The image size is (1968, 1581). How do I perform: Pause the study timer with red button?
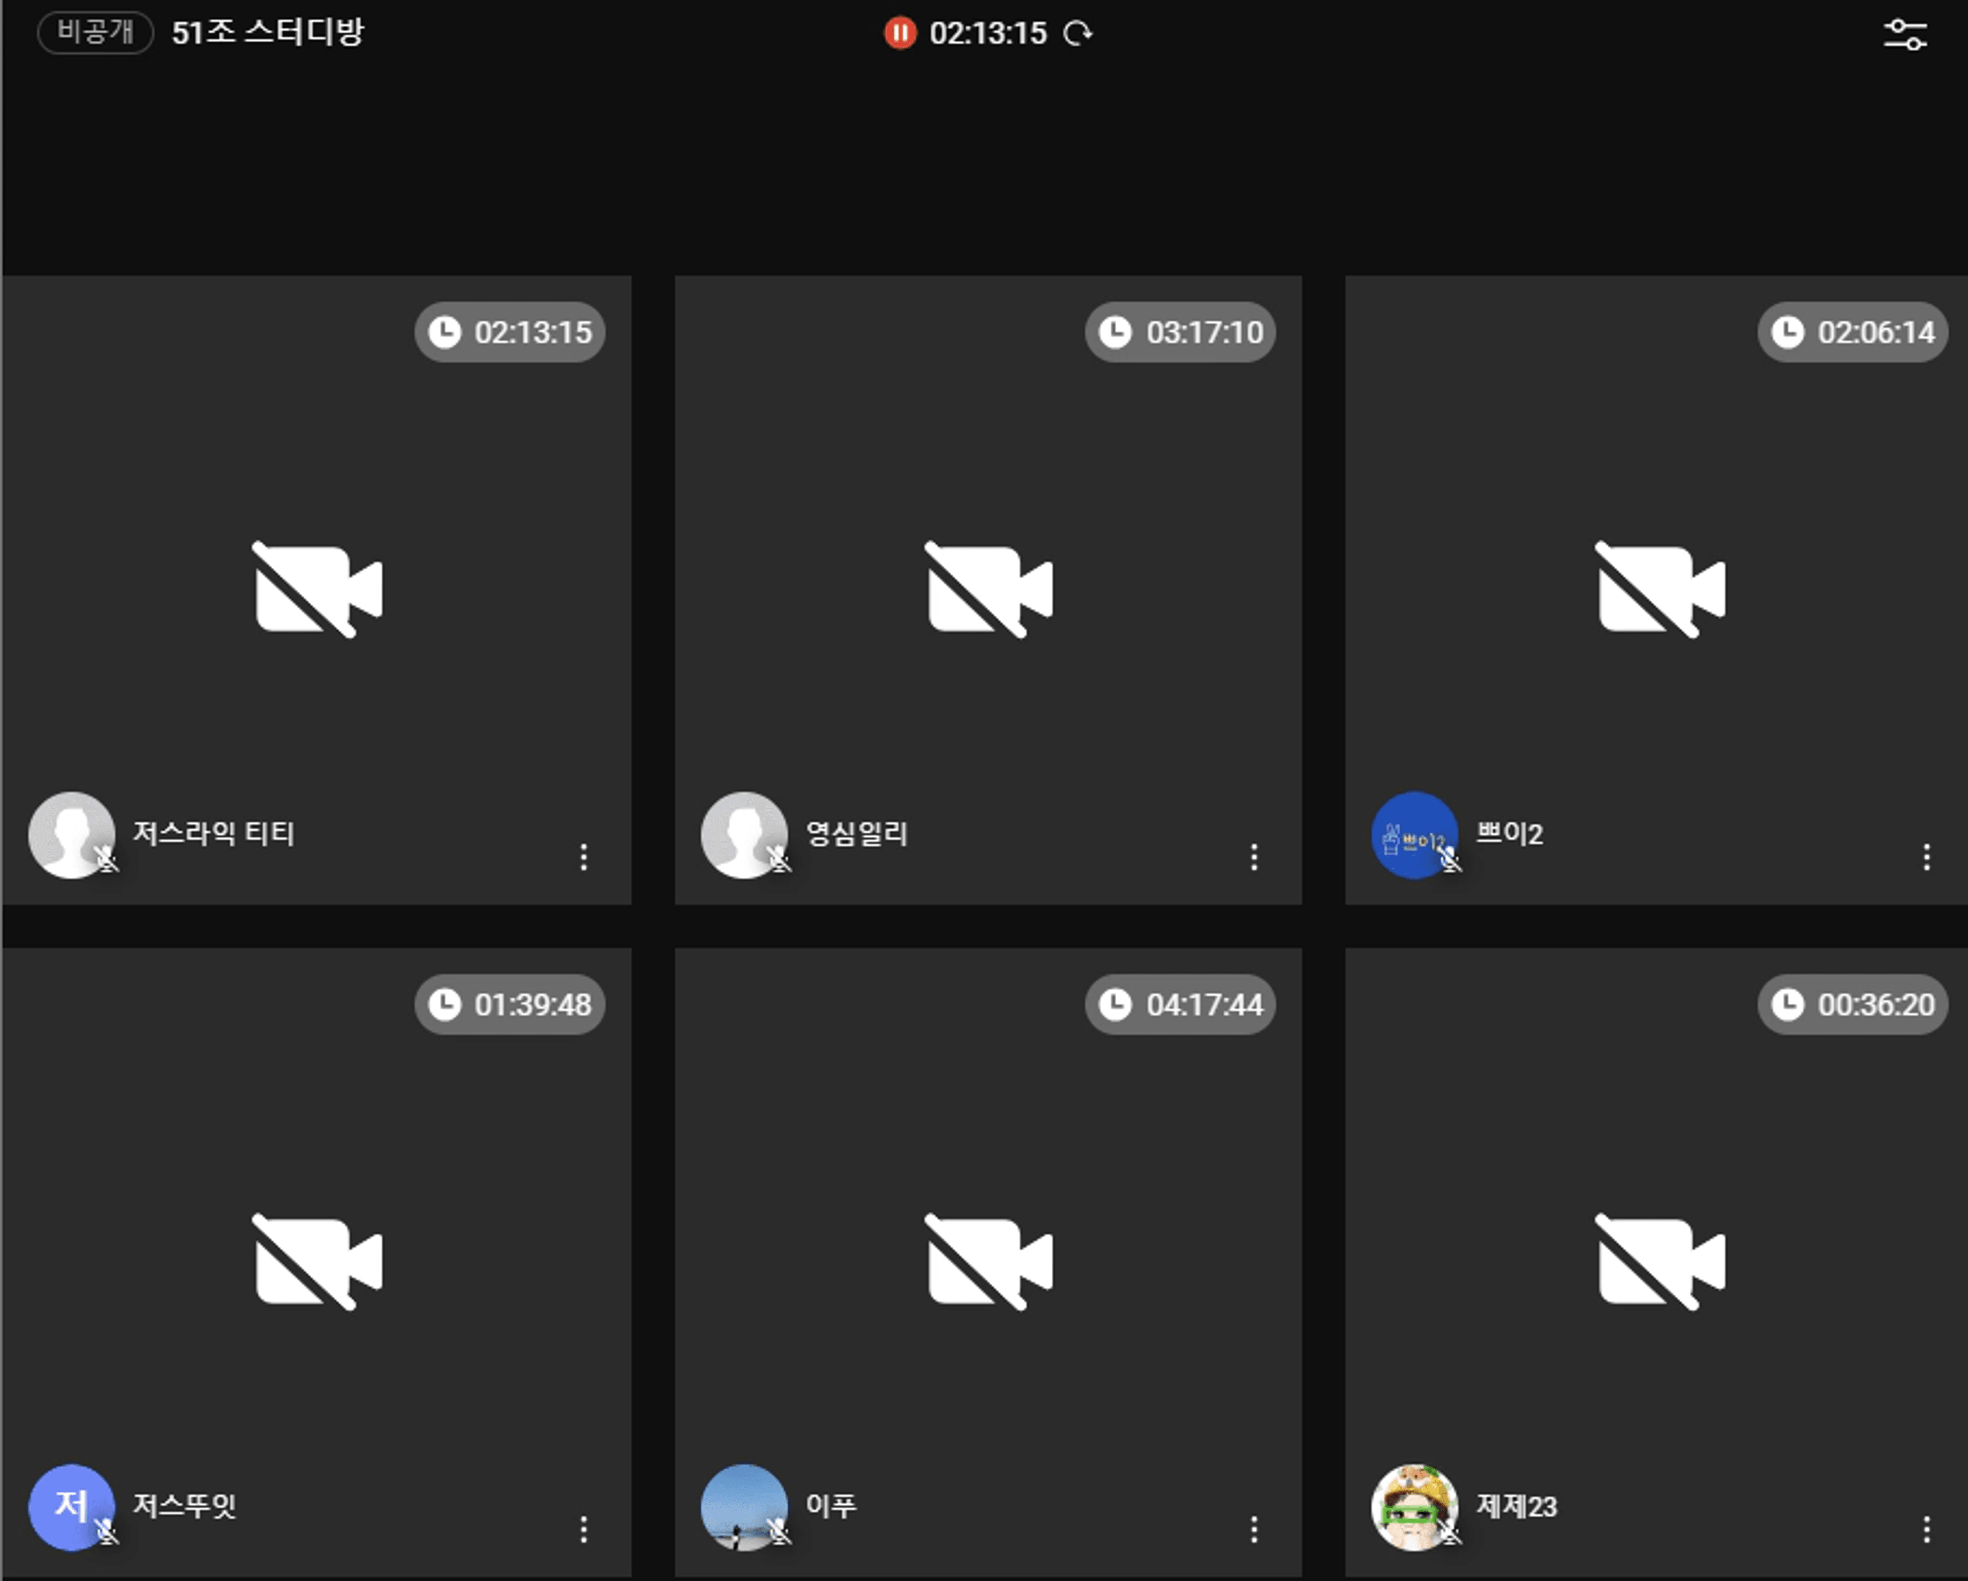coord(899,34)
